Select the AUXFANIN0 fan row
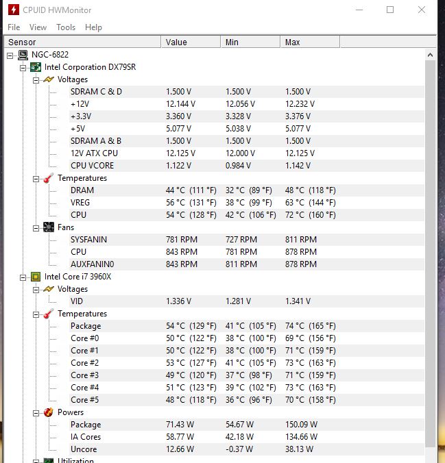 pyautogui.click(x=247, y=264)
